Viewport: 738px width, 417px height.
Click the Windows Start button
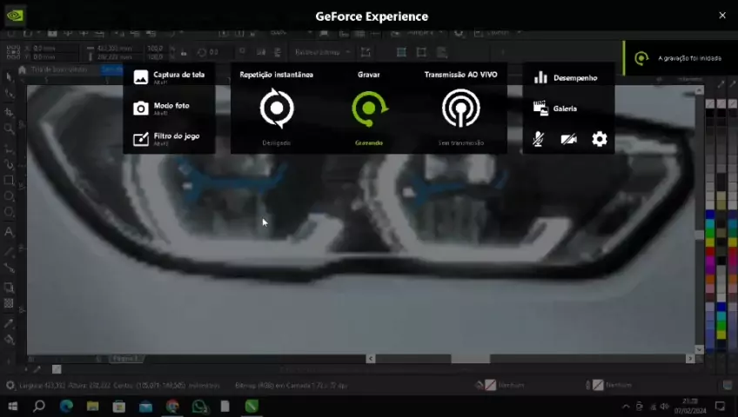(12, 406)
